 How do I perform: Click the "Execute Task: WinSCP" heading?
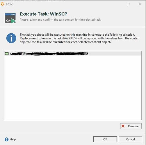43,14
